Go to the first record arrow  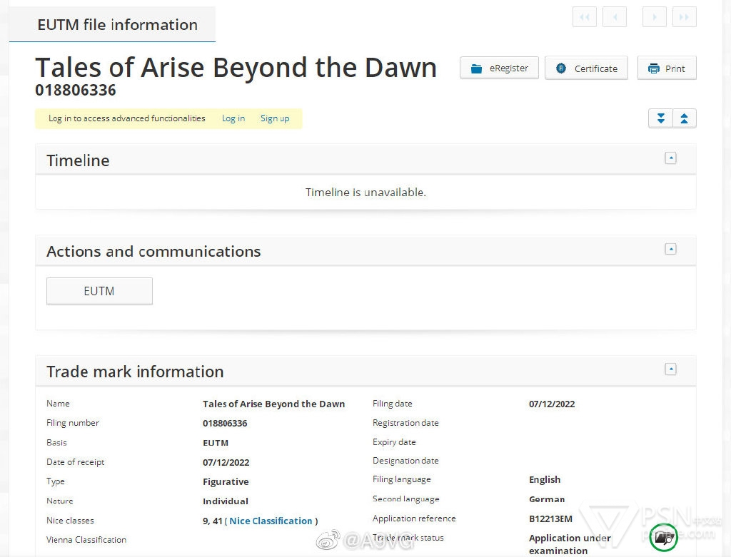584,16
